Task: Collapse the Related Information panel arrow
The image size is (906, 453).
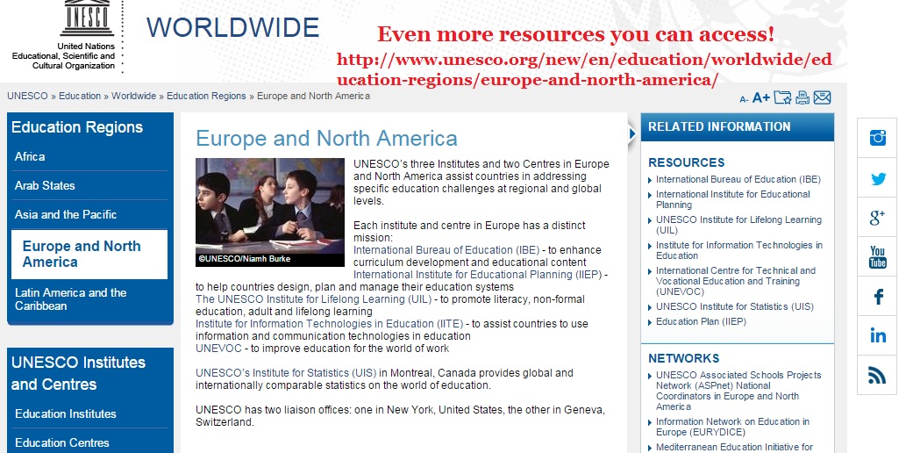Action: (632, 133)
